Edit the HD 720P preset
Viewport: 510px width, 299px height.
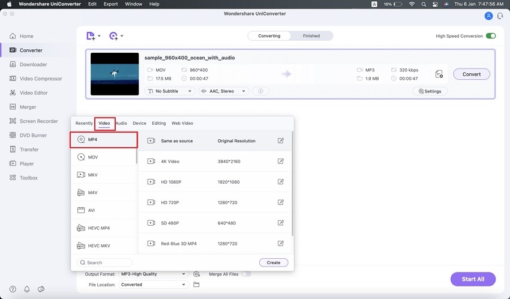[281, 202]
